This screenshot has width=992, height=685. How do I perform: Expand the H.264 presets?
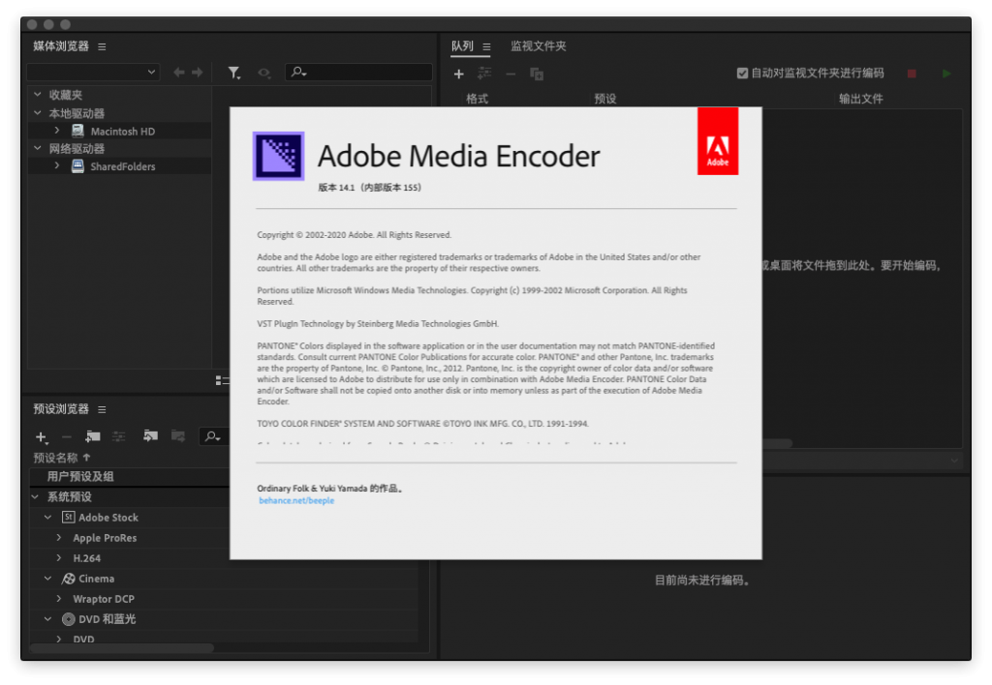click(x=59, y=557)
